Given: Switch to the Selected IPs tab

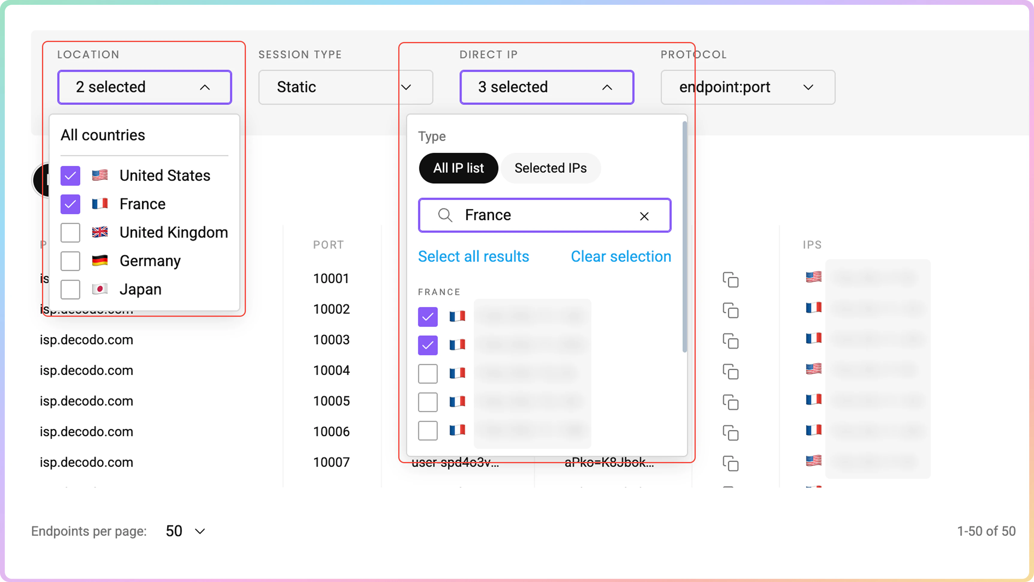Looking at the screenshot, I should click(550, 168).
